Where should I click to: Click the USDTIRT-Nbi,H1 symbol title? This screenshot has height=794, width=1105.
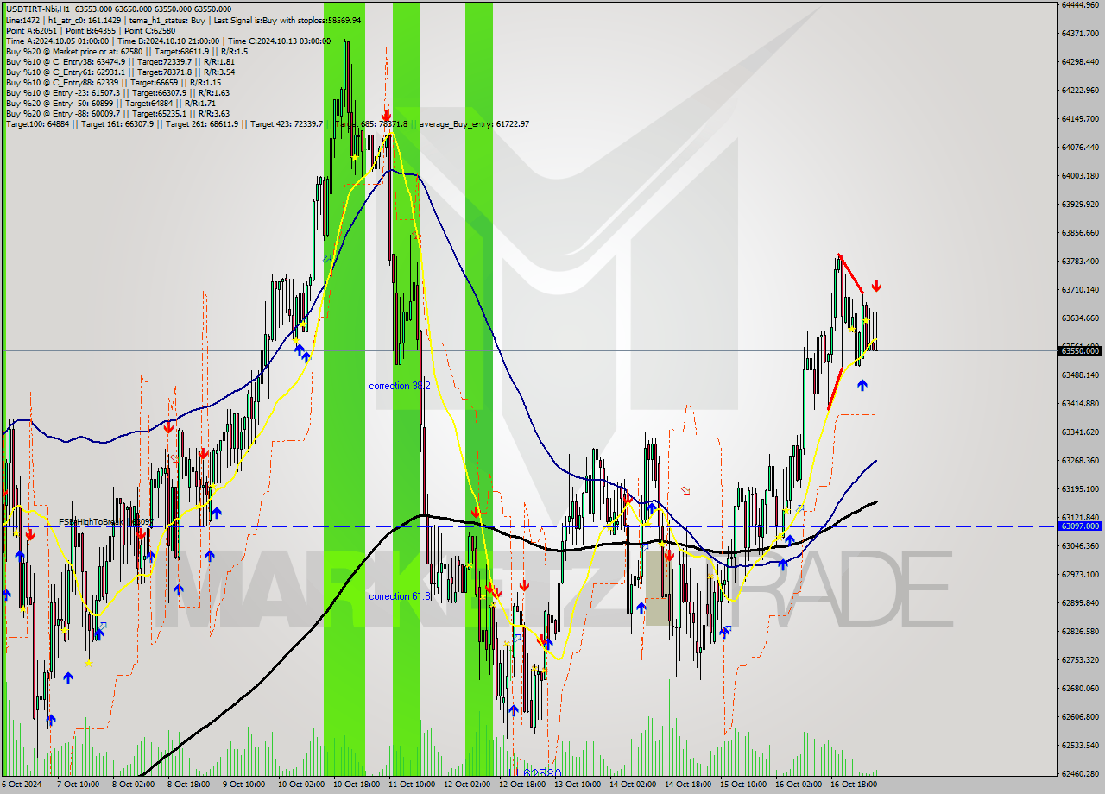pyautogui.click(x=38, y=9)
